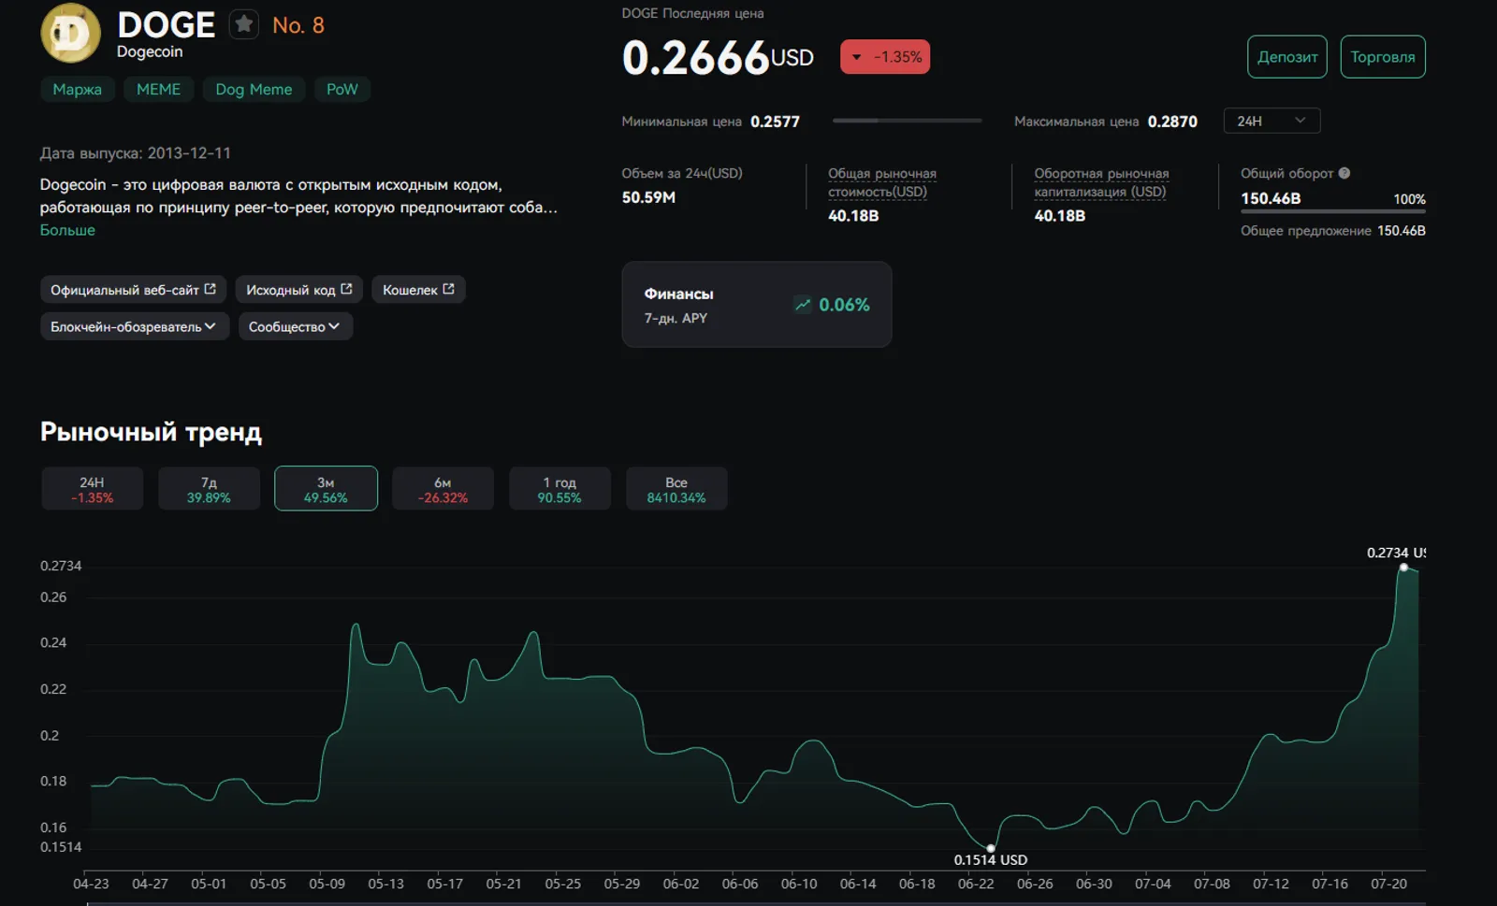Open the Финансы 7-дн. APY card
This screenshot has height=906, width=1497.
pyautogui.click(x=757, y=305)
